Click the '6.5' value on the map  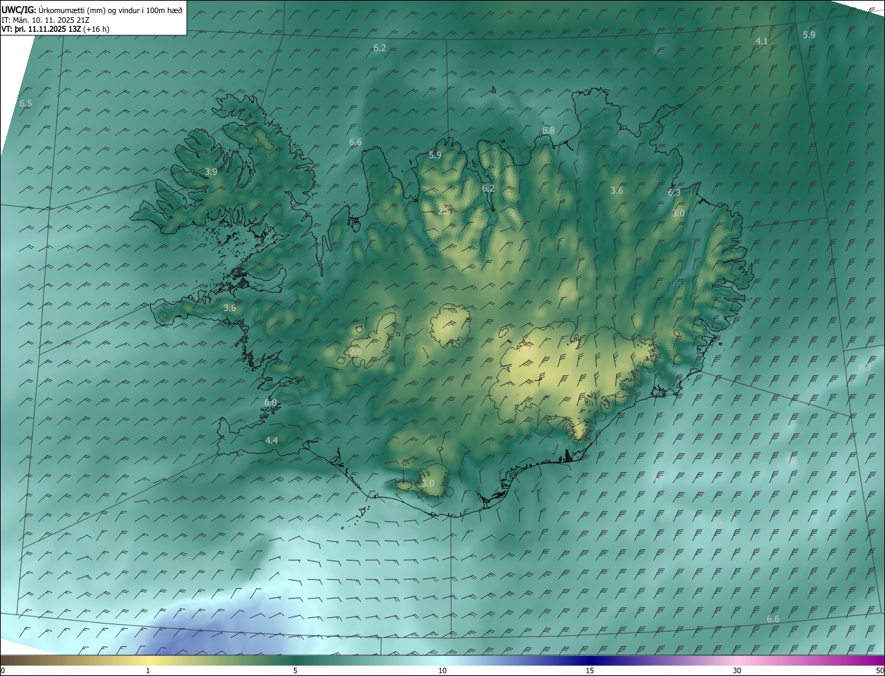[x=26, y=103]
